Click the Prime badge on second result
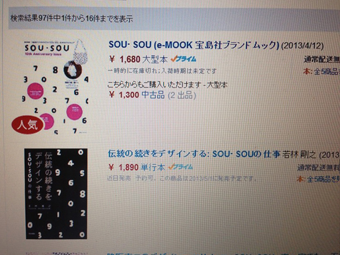Screen dimensions: 340x255 click(180, 167)
